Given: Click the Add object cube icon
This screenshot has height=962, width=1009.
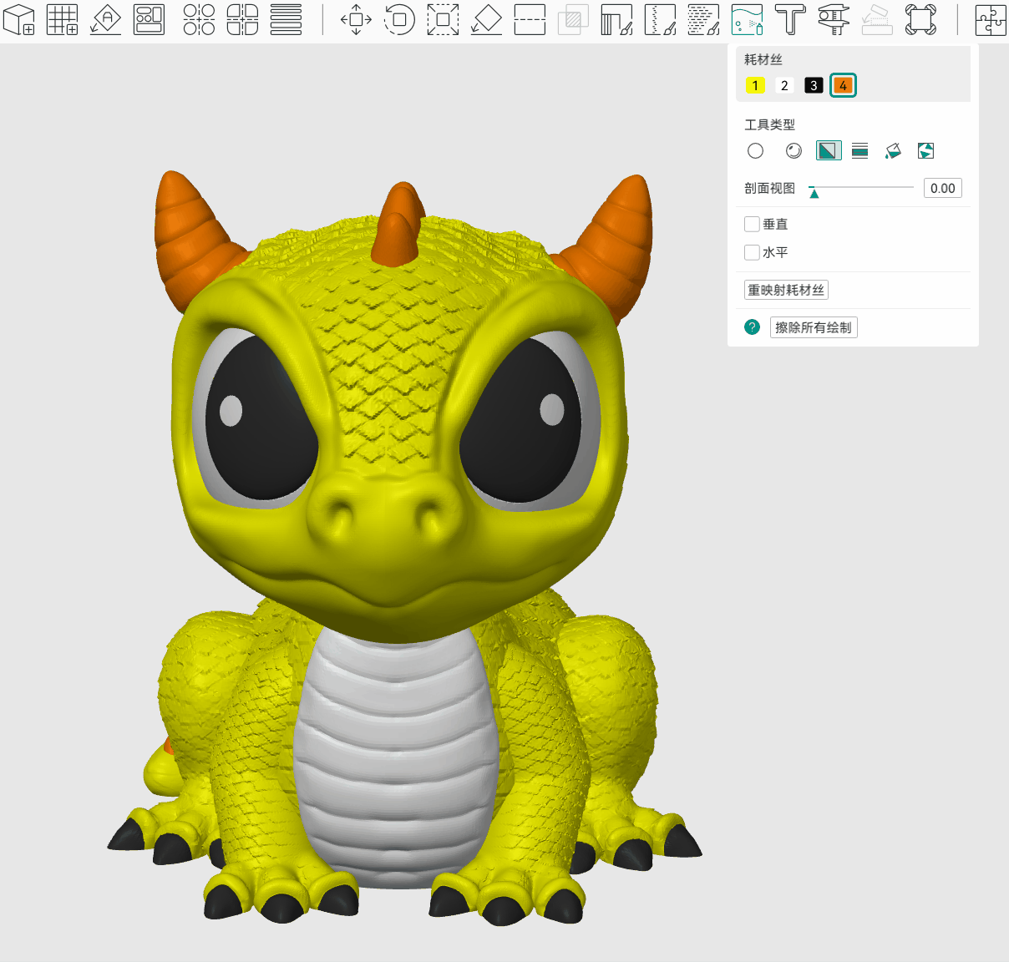Looking at the screenshot, I should [x=19, y=19].
